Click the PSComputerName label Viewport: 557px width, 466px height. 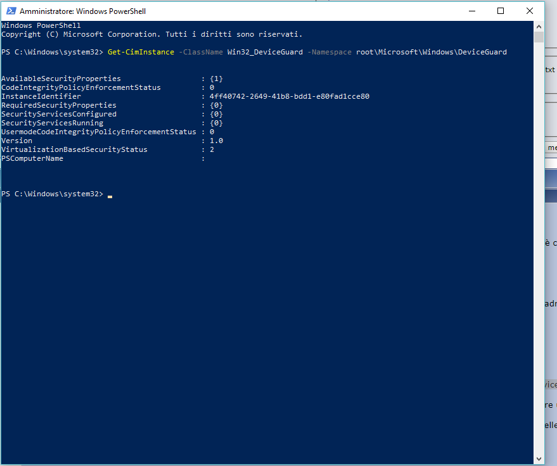(x=32, y=159)
